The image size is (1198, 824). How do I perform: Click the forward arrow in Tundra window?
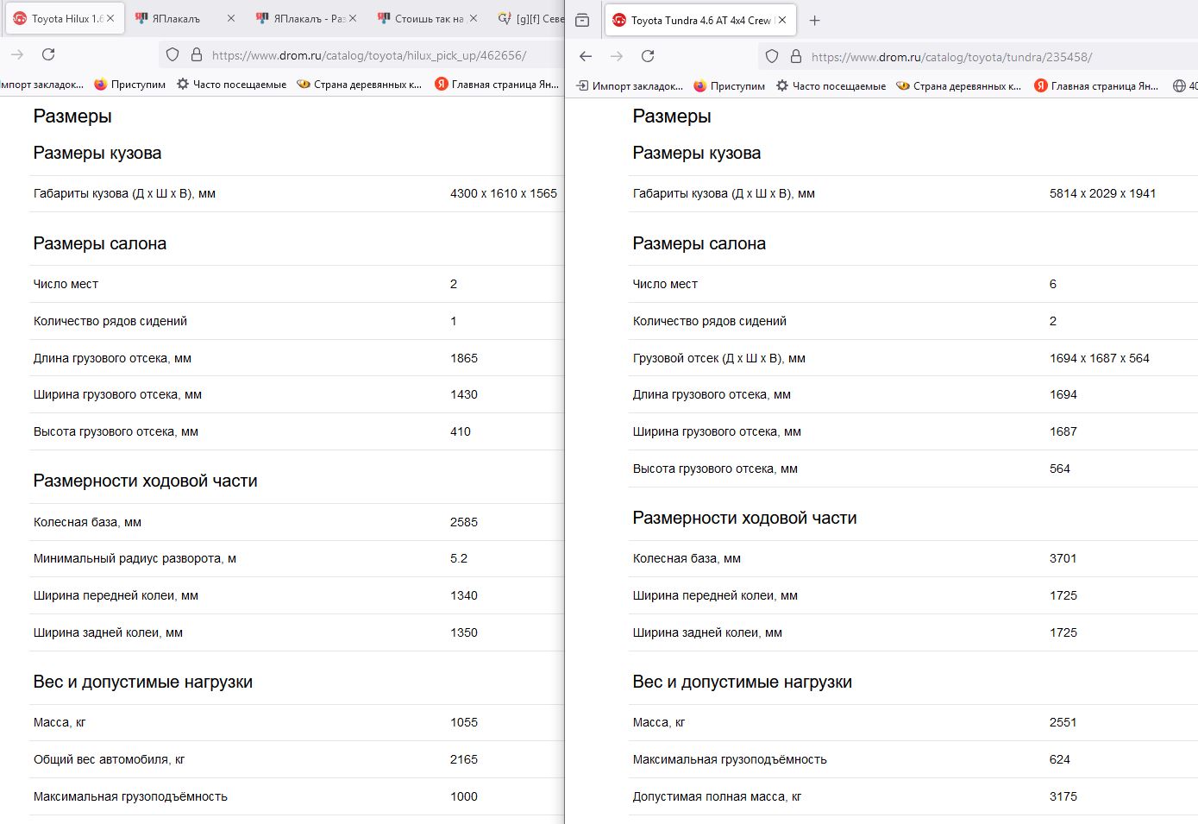(x=617, y=56)
